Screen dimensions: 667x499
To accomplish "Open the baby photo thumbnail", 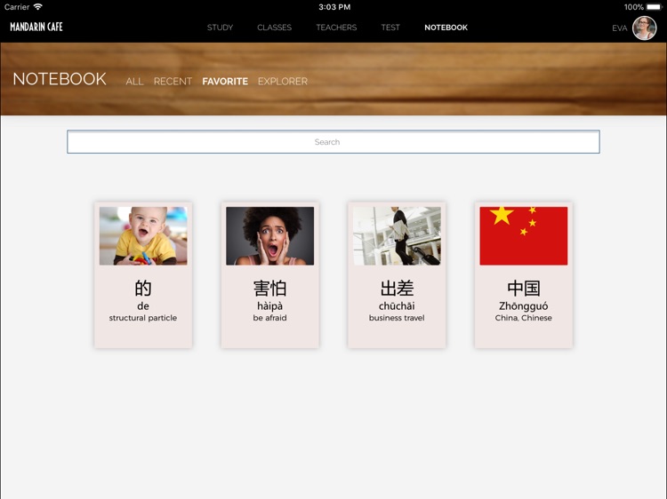I will (x=143, y=236).
